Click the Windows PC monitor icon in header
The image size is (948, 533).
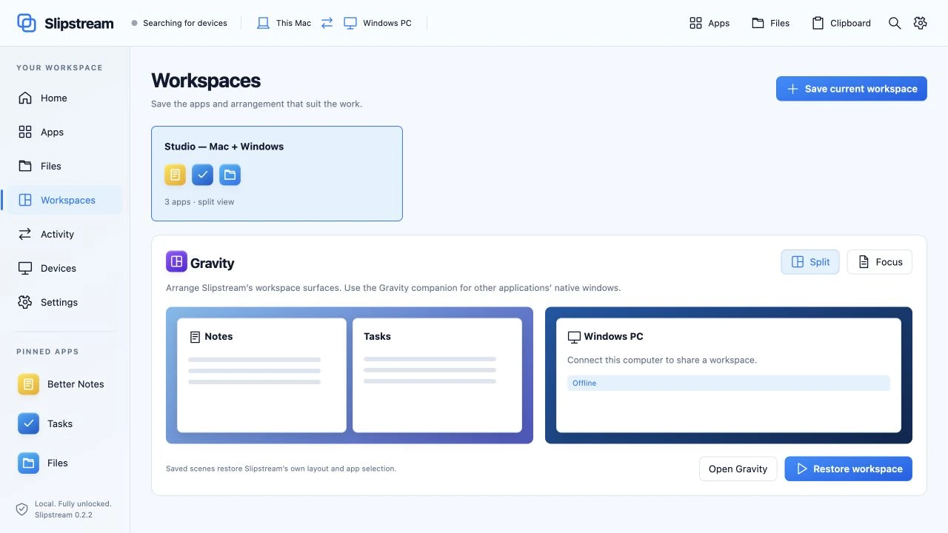pyautogui.click(x=350, y=23)
